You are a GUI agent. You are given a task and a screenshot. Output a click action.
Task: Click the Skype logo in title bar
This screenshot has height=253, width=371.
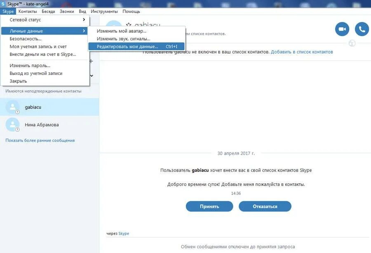[3, 4]
